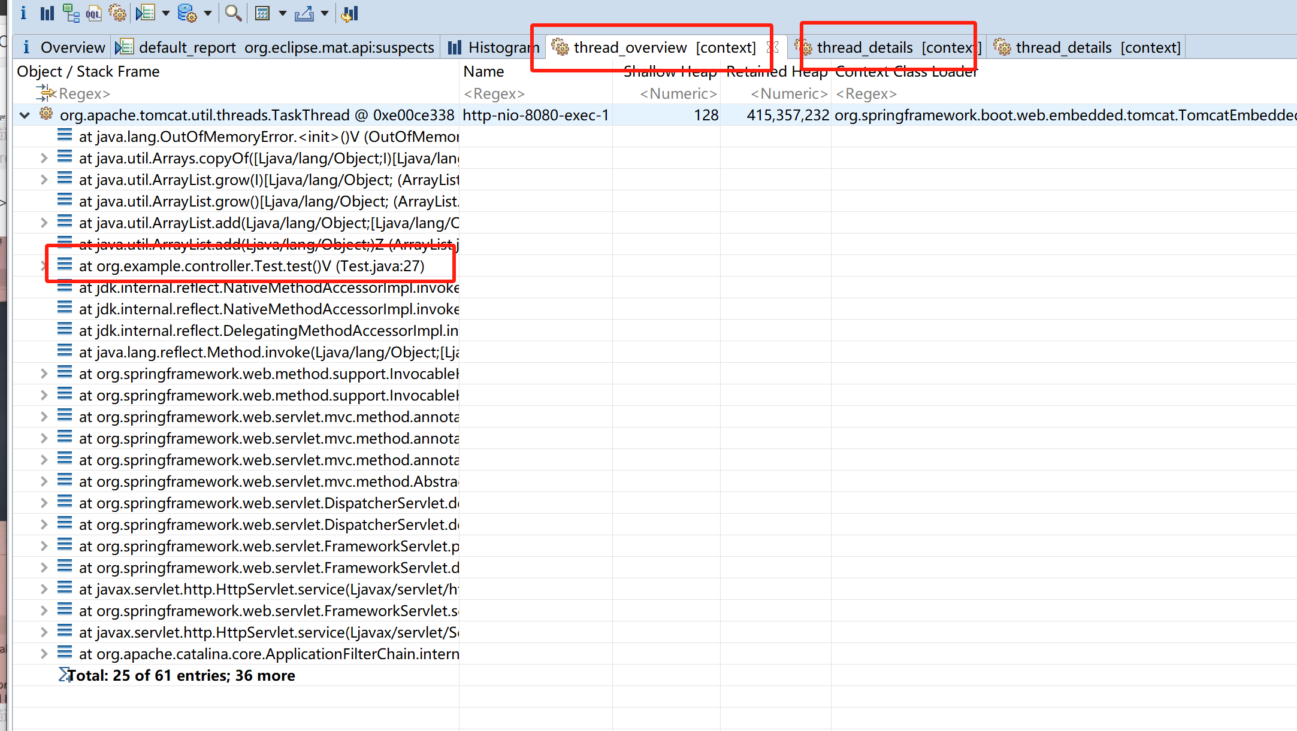Switch to the Overview tab

(x=63, y=47)
